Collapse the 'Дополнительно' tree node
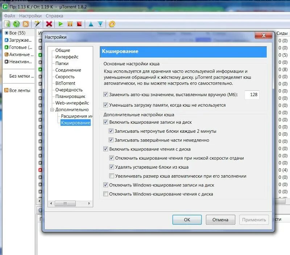The height and width of the screenshot is (255, 290). [x=52, y=110]
